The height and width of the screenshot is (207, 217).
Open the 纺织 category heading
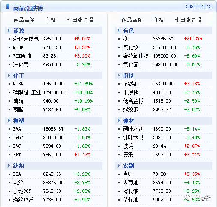[18, 166]
